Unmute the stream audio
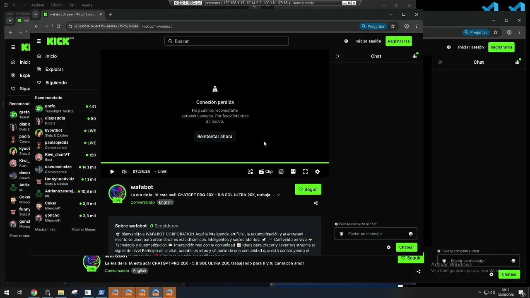The width and height of the screenshot is (530, 298). 124,172
